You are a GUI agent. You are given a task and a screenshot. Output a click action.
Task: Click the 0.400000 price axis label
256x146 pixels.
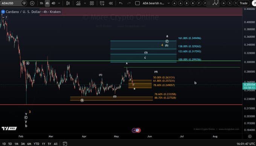coord(250,22)
